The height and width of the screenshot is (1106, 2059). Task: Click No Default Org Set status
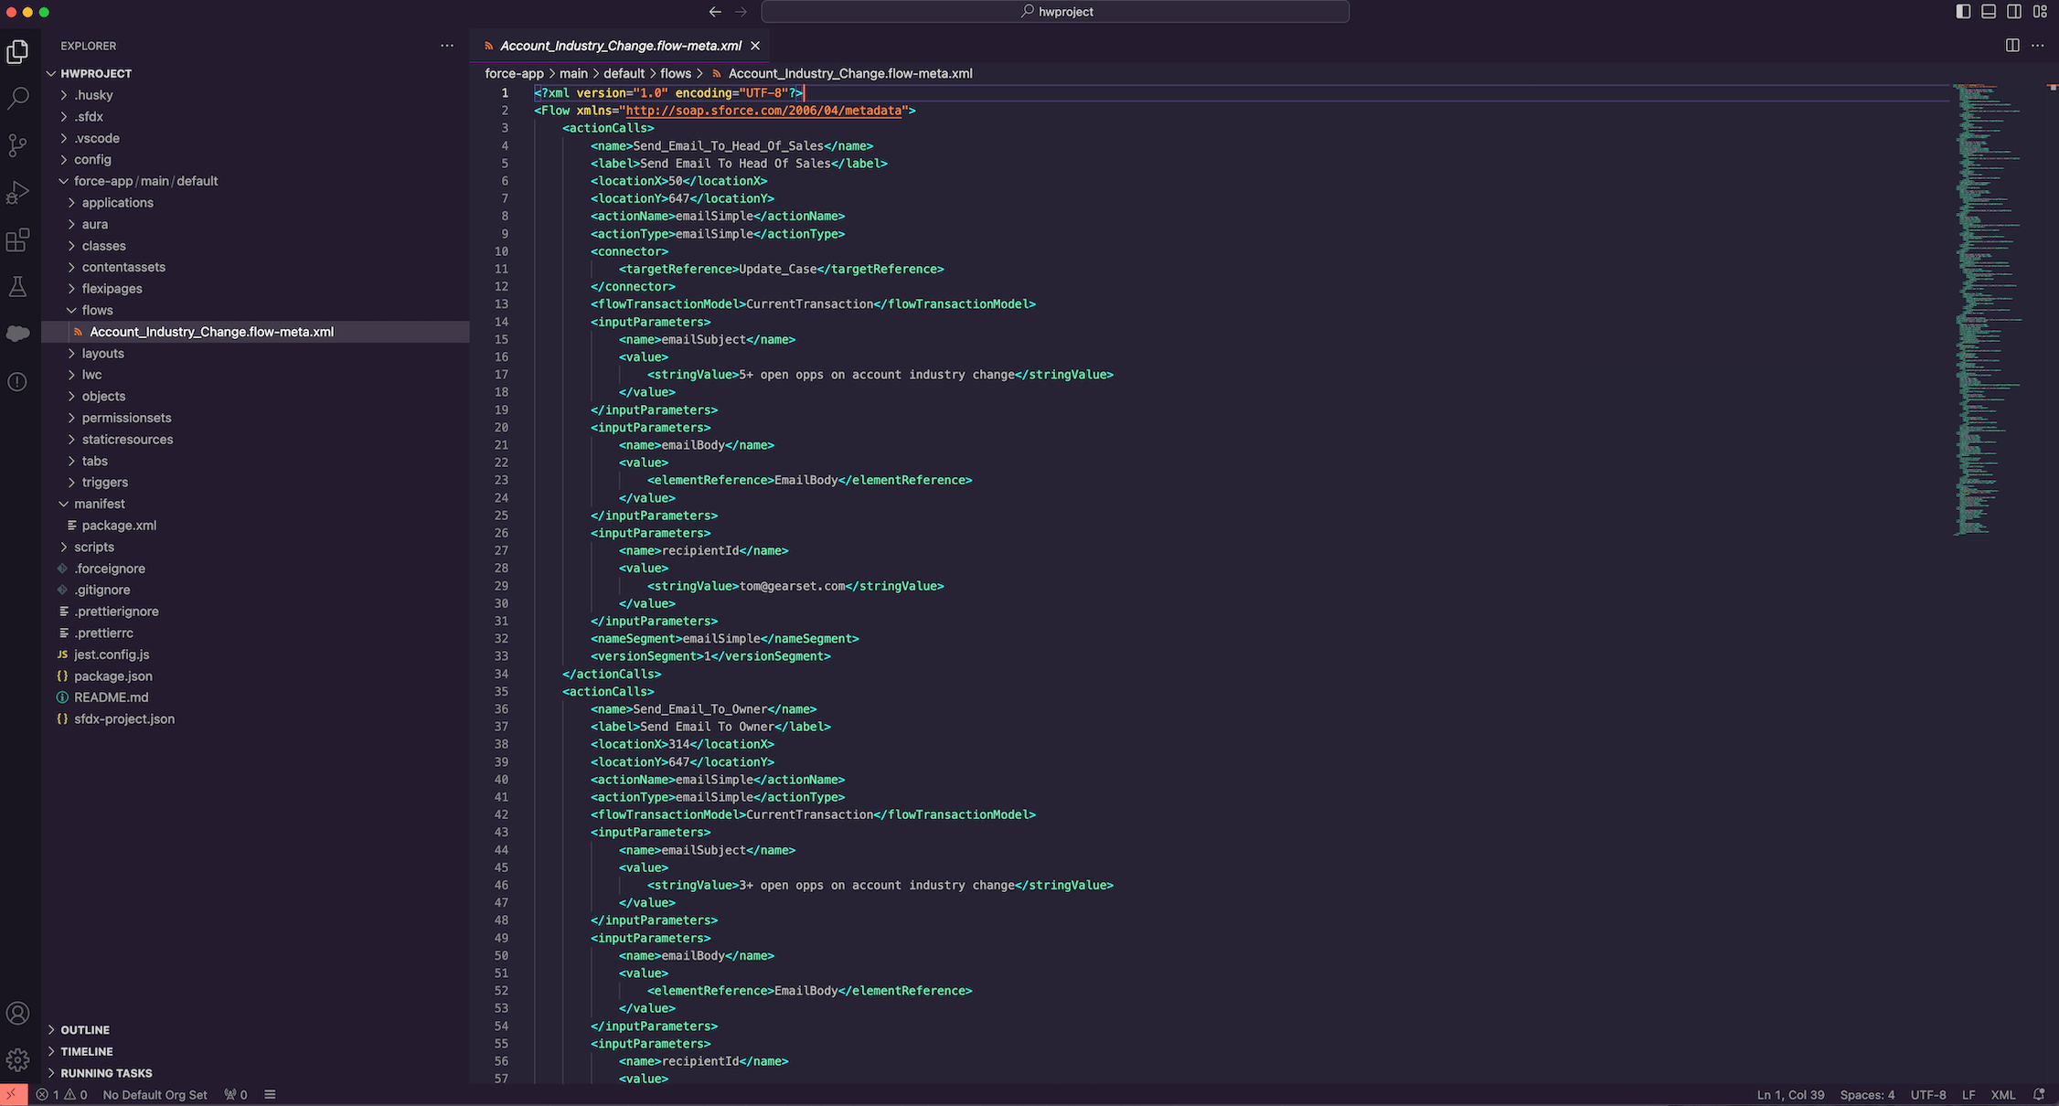155,1095
